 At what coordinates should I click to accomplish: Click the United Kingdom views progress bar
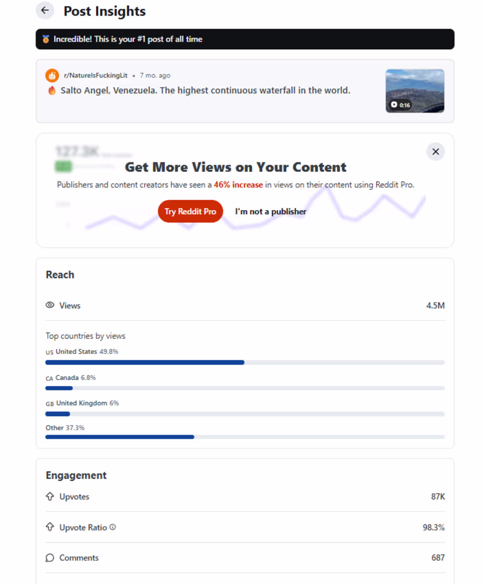pyautogui.click(x=245, y=414)
